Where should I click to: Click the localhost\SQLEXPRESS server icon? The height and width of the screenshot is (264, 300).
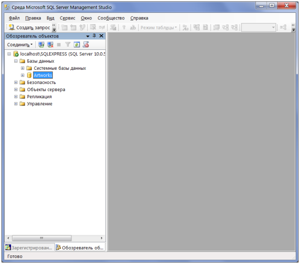click(x=16, y=54)
